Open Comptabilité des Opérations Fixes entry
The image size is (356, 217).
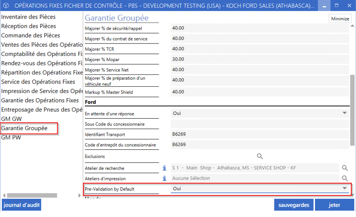(42, 54)
